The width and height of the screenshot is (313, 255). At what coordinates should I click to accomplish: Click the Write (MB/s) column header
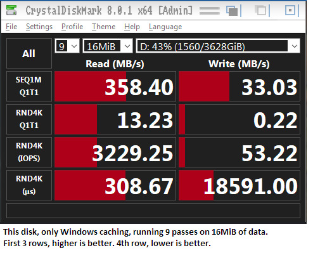(239, 64)
